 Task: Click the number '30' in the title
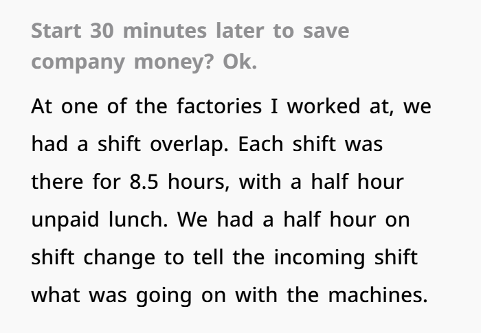click(102, 31)
